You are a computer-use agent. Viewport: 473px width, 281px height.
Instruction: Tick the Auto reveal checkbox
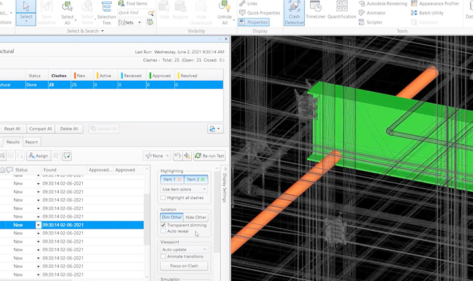point(164,231)
